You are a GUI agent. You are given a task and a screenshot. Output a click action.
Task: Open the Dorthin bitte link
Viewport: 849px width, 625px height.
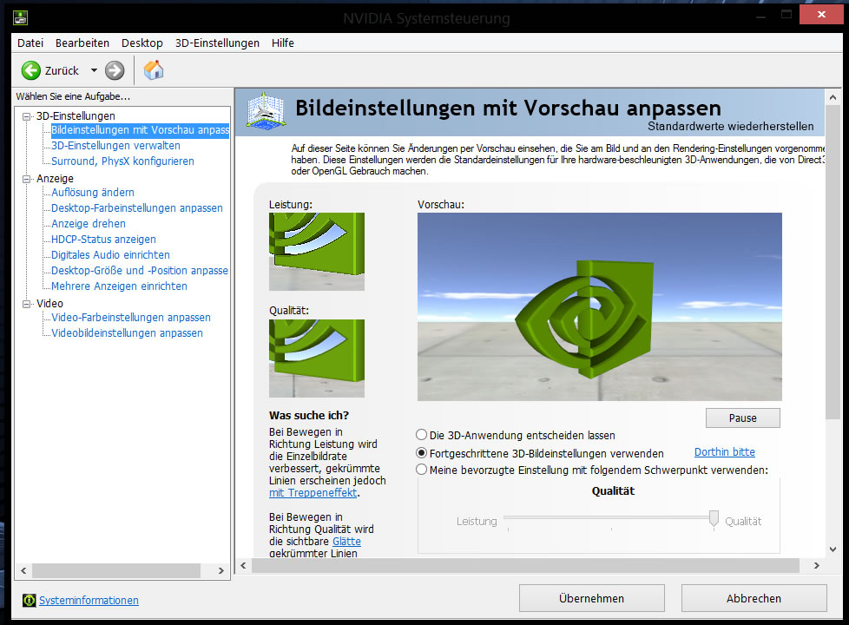(725, 451)
